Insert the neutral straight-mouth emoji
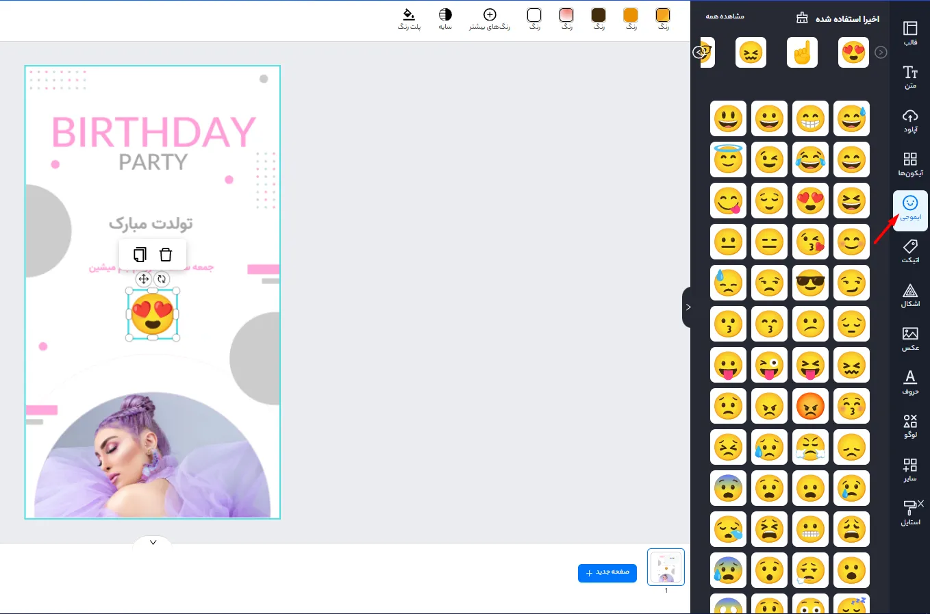Image resolution: width=930 pixels, height=614 pixels. click(728, 242)
